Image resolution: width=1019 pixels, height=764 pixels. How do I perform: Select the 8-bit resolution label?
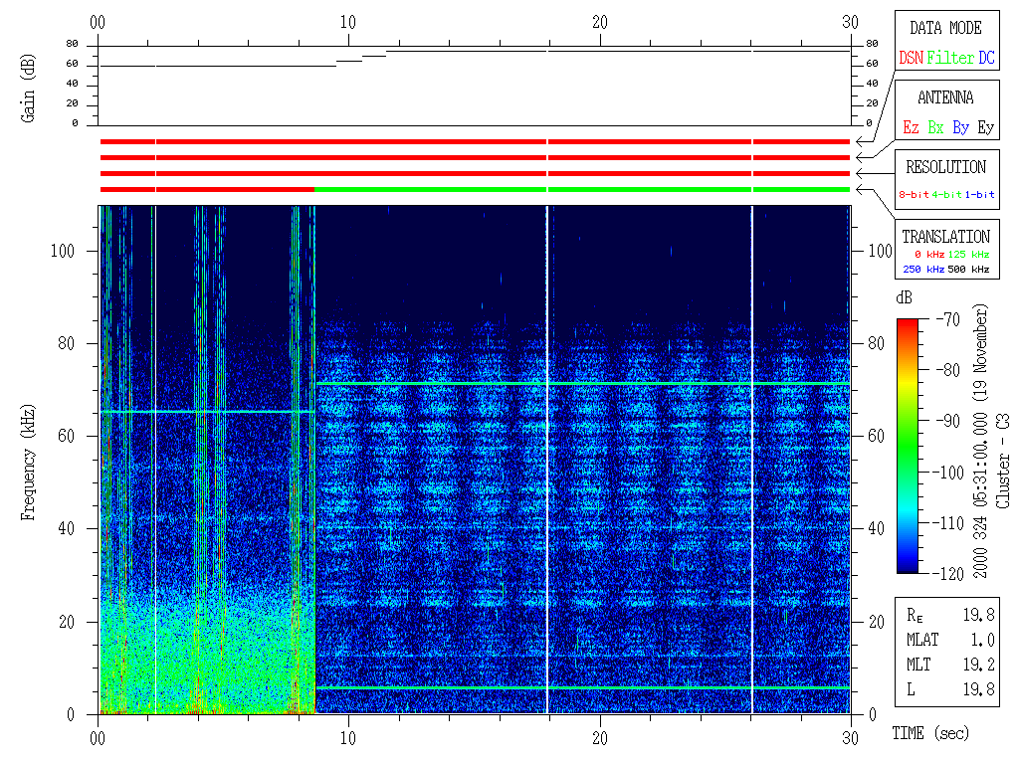[x=915, y=195]
